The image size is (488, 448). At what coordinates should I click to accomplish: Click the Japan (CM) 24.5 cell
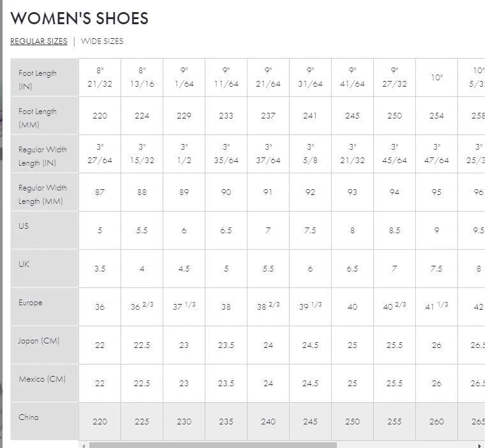[x=310, y=345]
